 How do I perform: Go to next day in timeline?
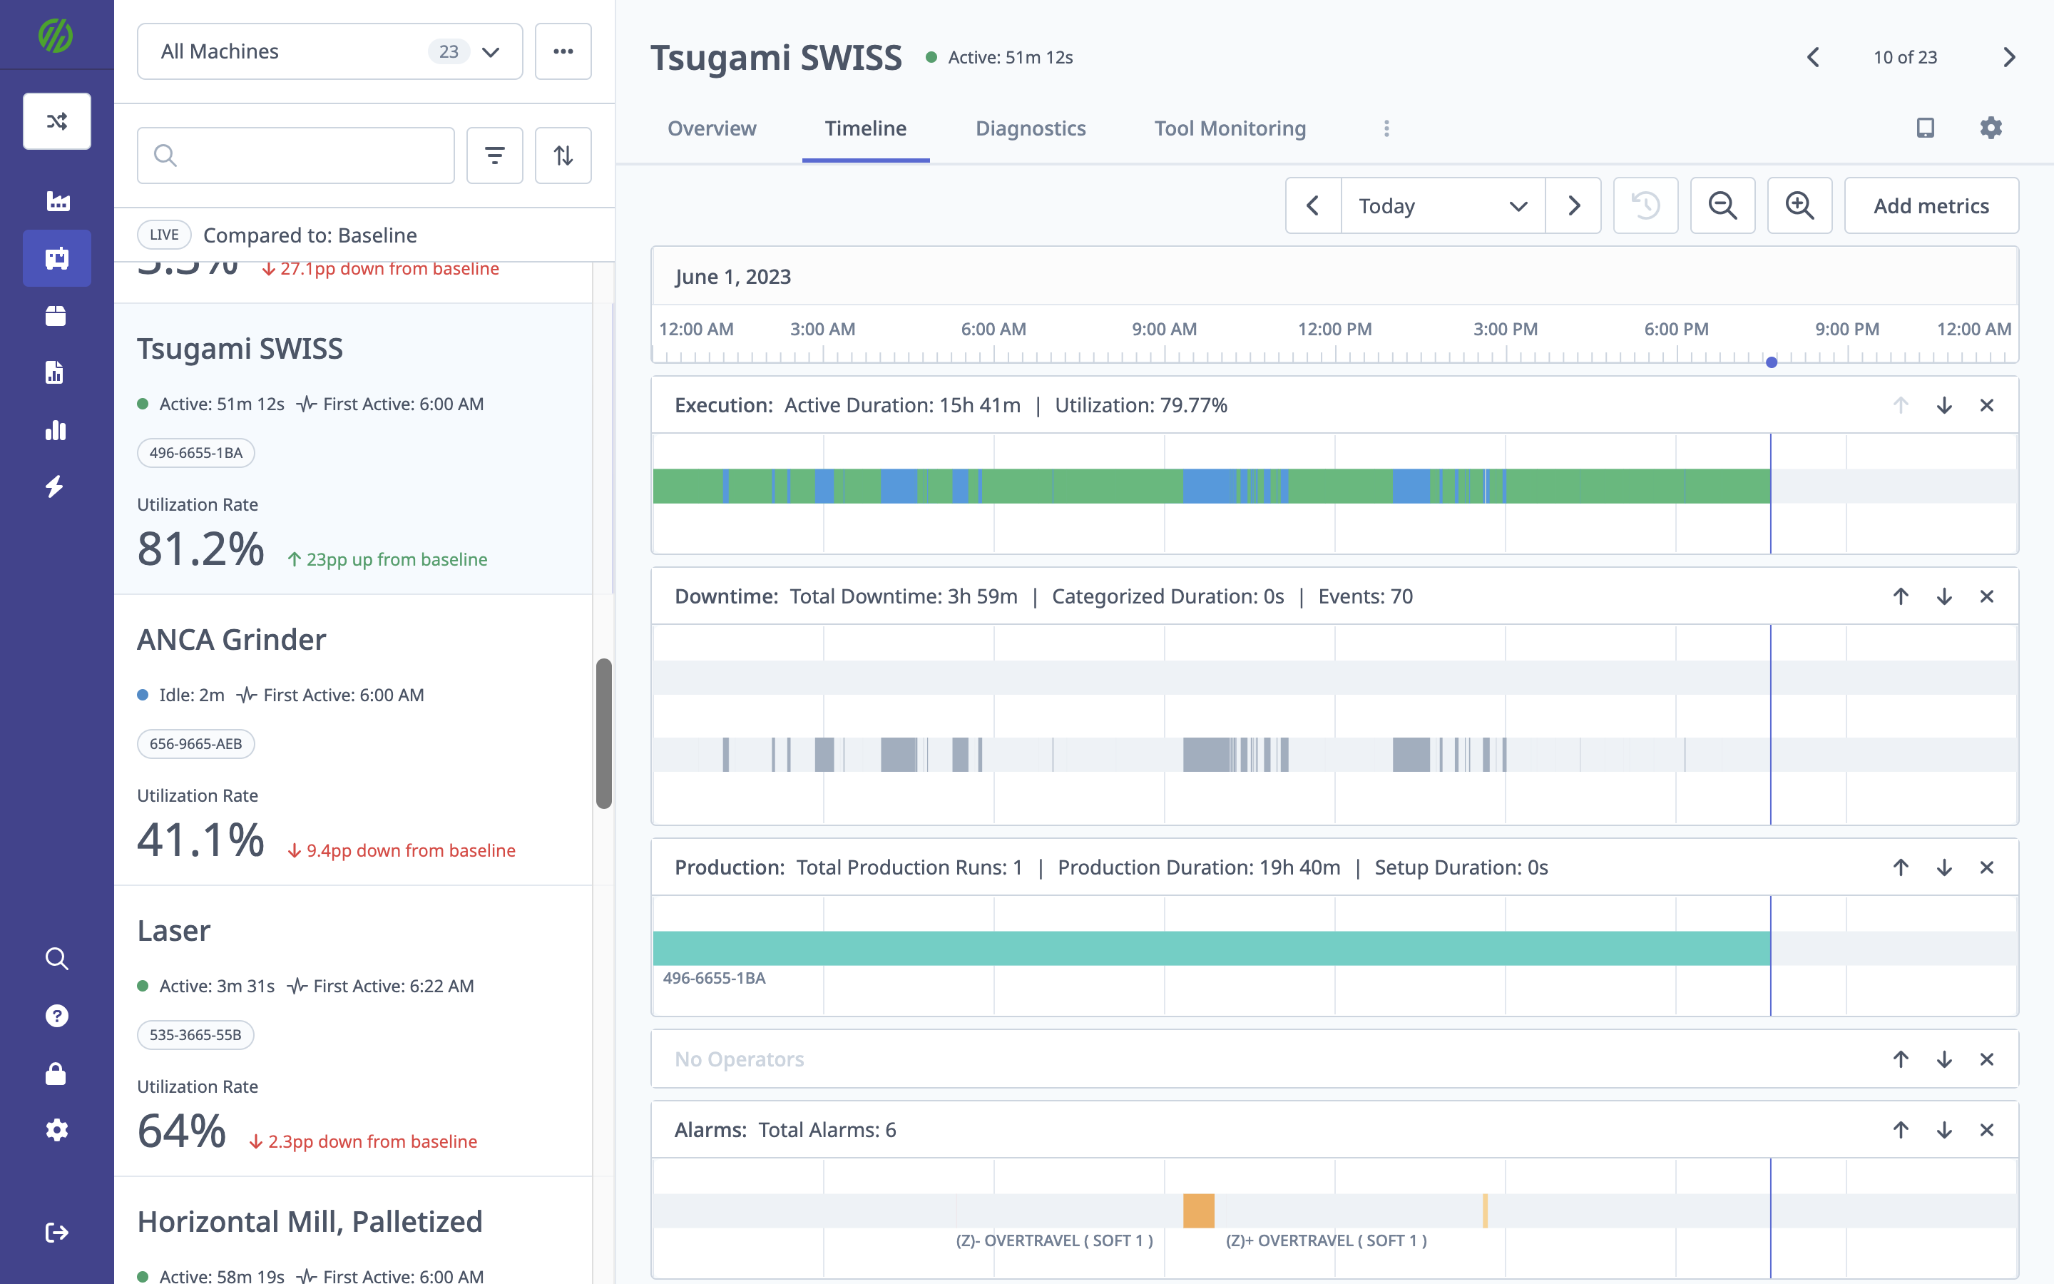(x=1573, y=205)
